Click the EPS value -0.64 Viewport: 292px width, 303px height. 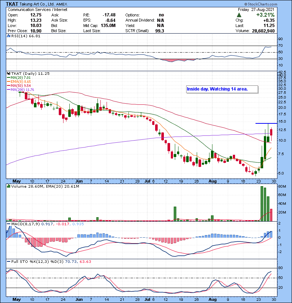(110, 20)
